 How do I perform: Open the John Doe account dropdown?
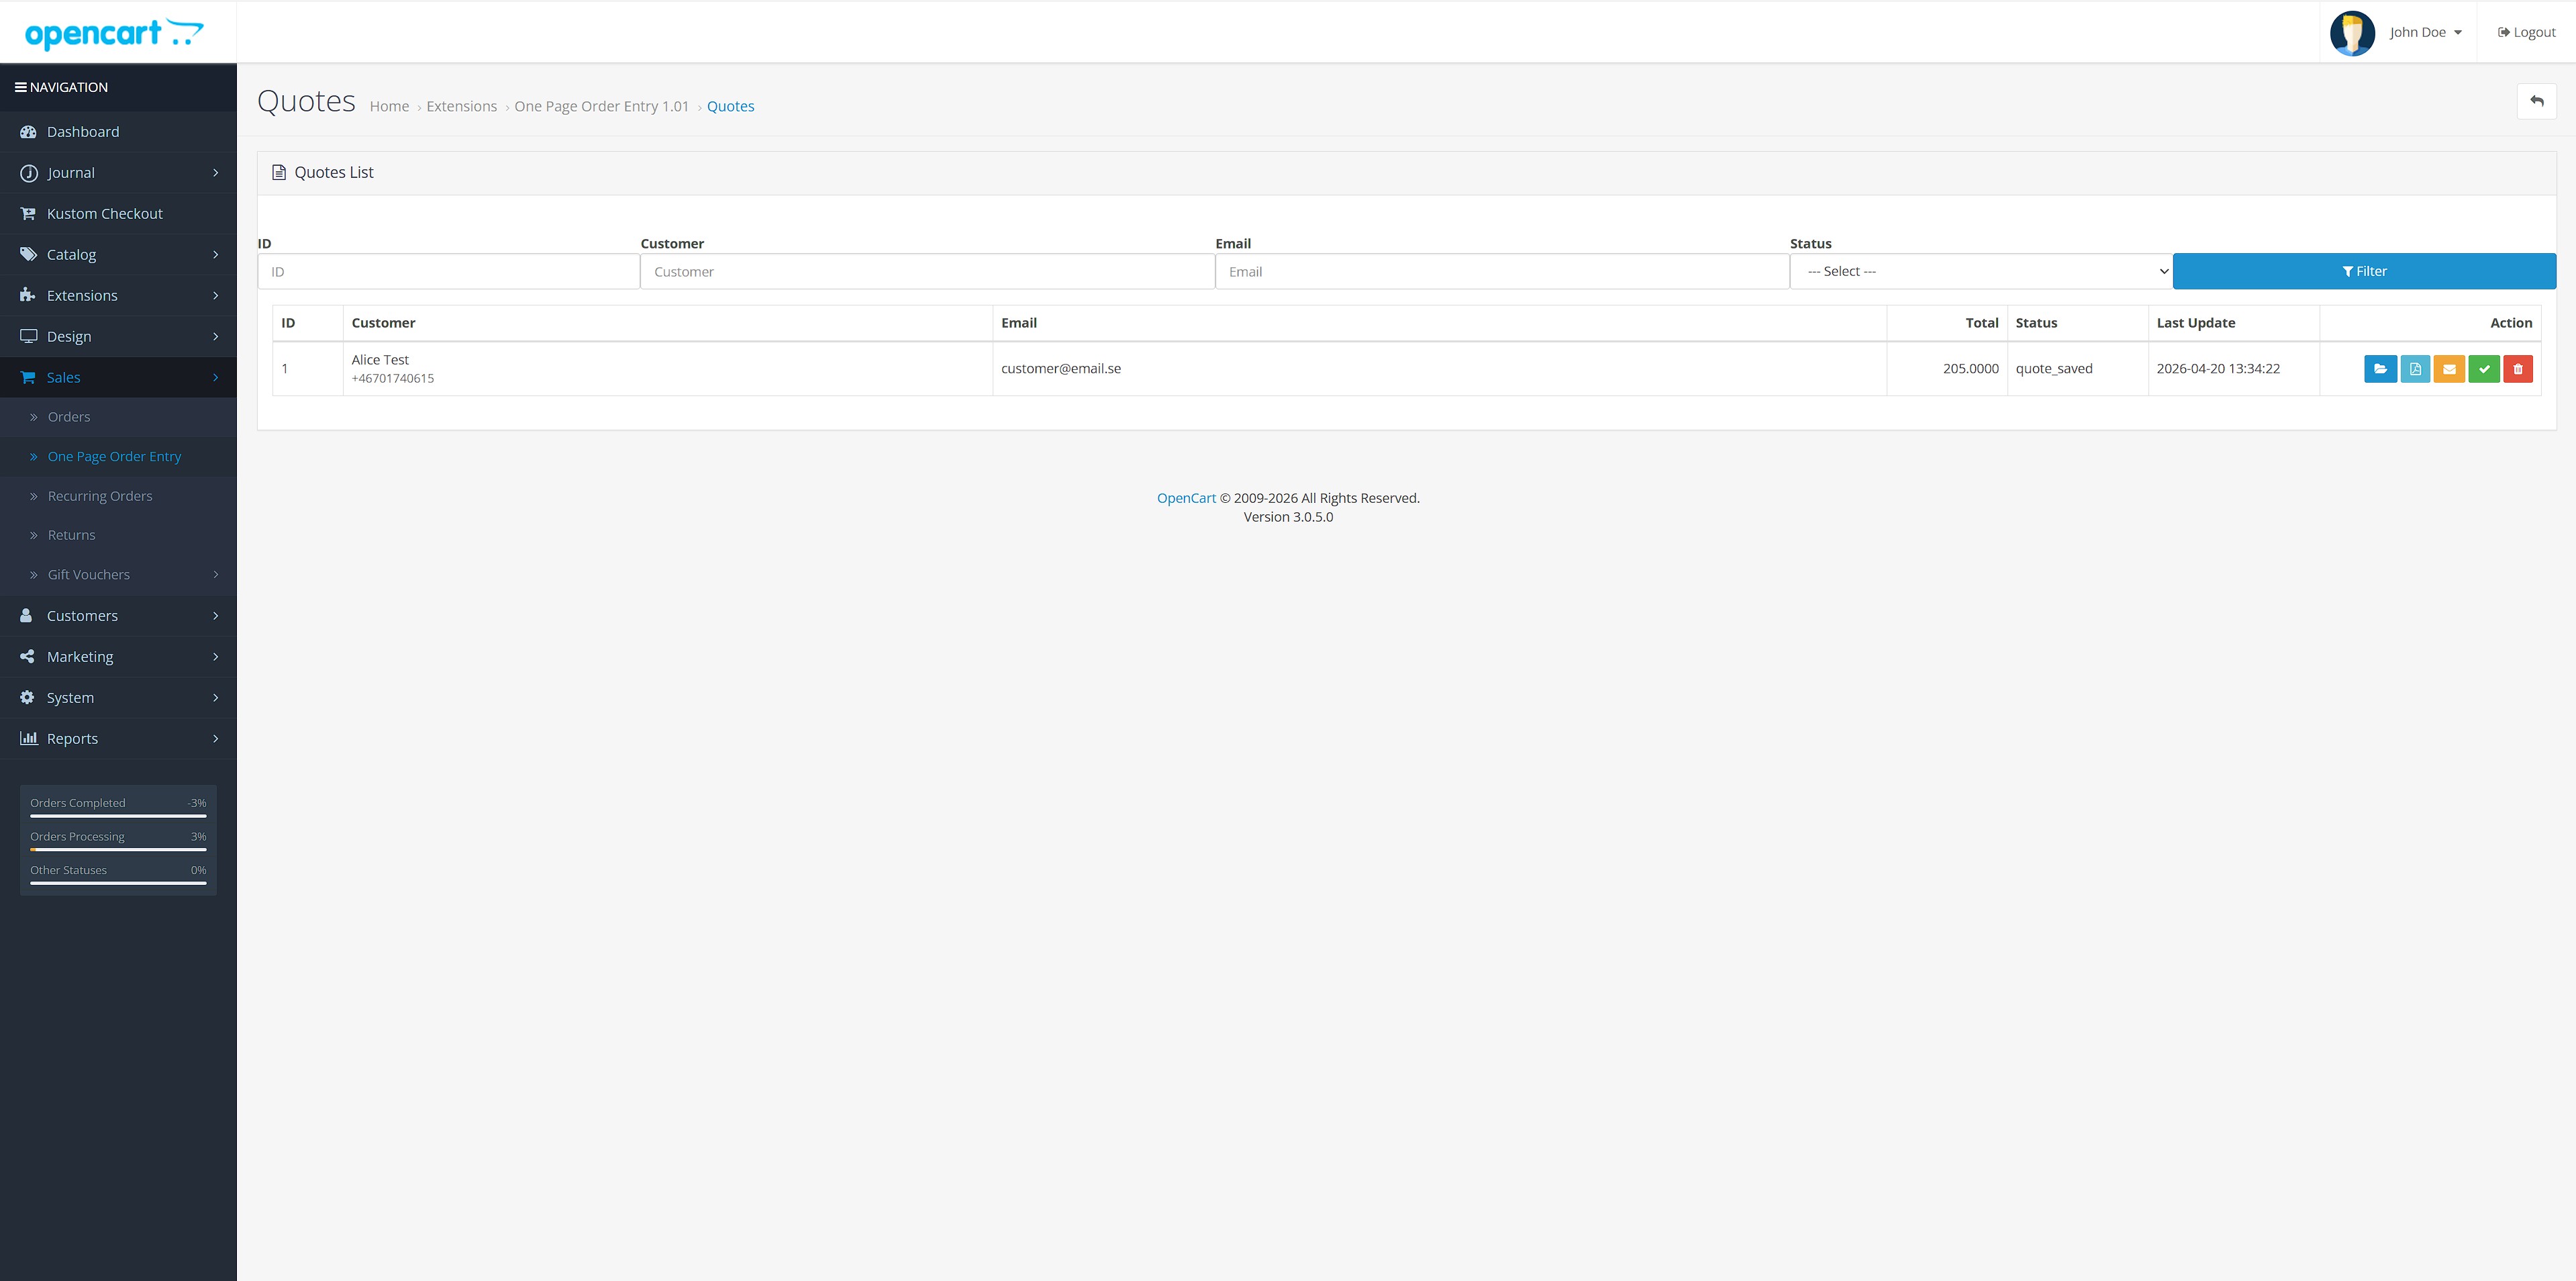[2420, 31]
